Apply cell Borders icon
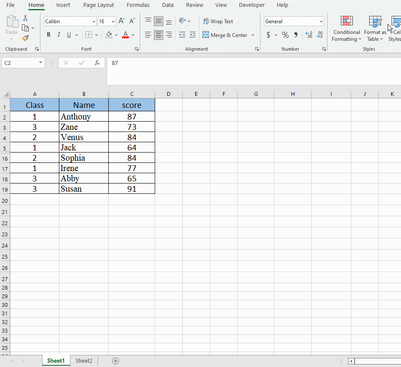 pos(89,35)
